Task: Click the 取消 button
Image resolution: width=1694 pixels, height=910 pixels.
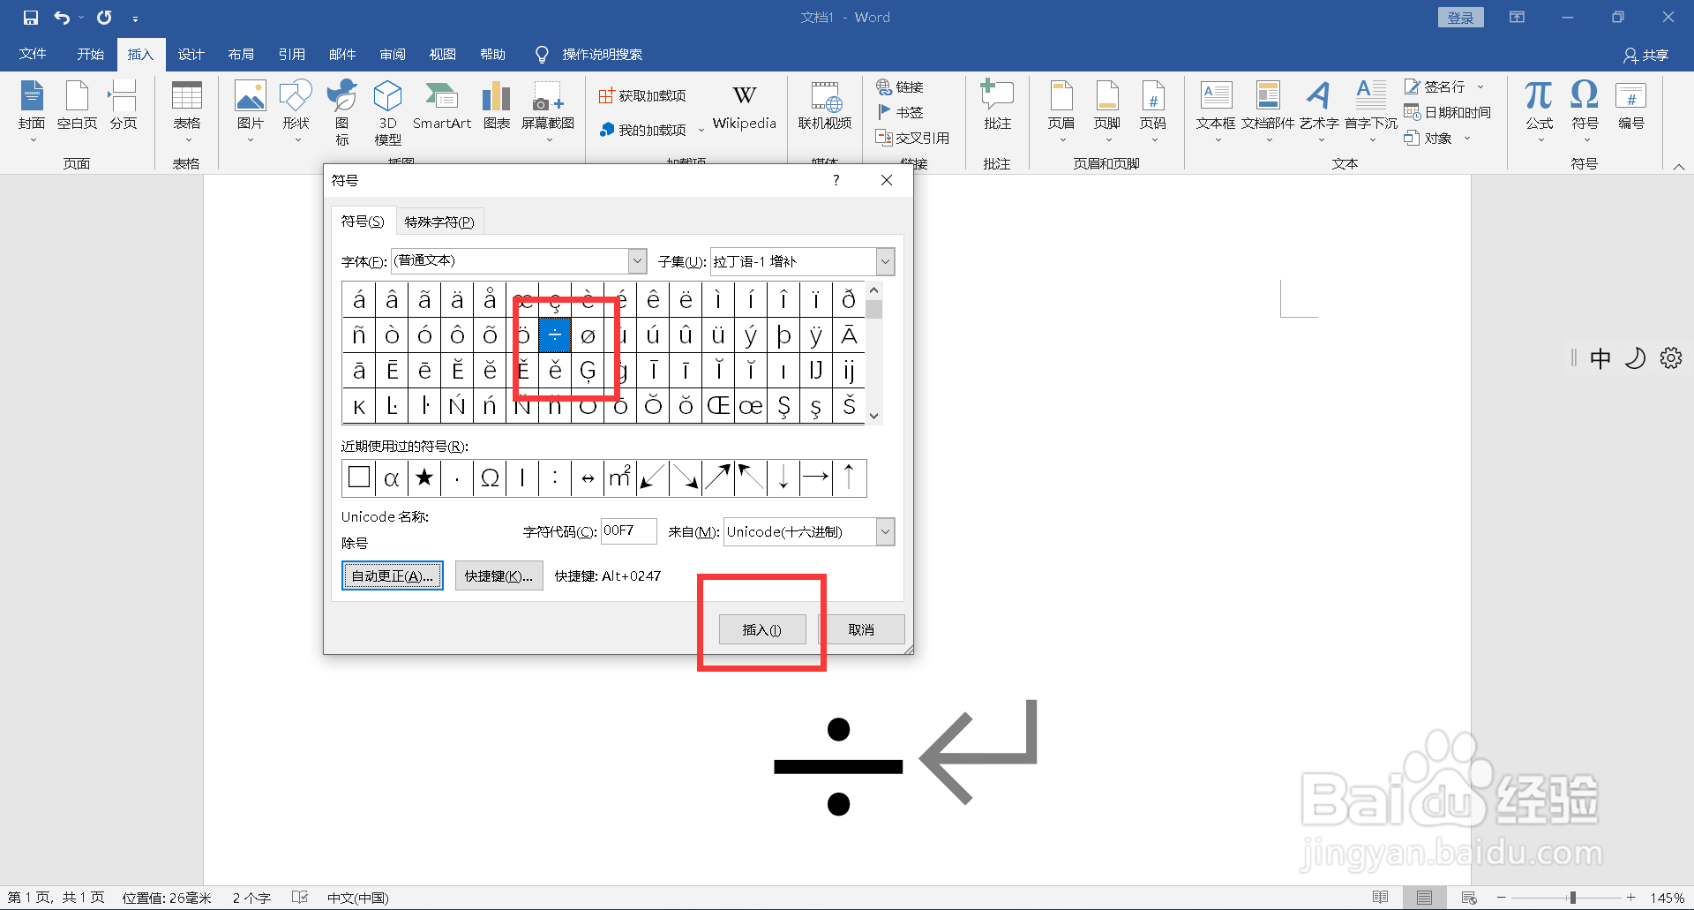Action: pyautogui.click(x=861, y=629)
